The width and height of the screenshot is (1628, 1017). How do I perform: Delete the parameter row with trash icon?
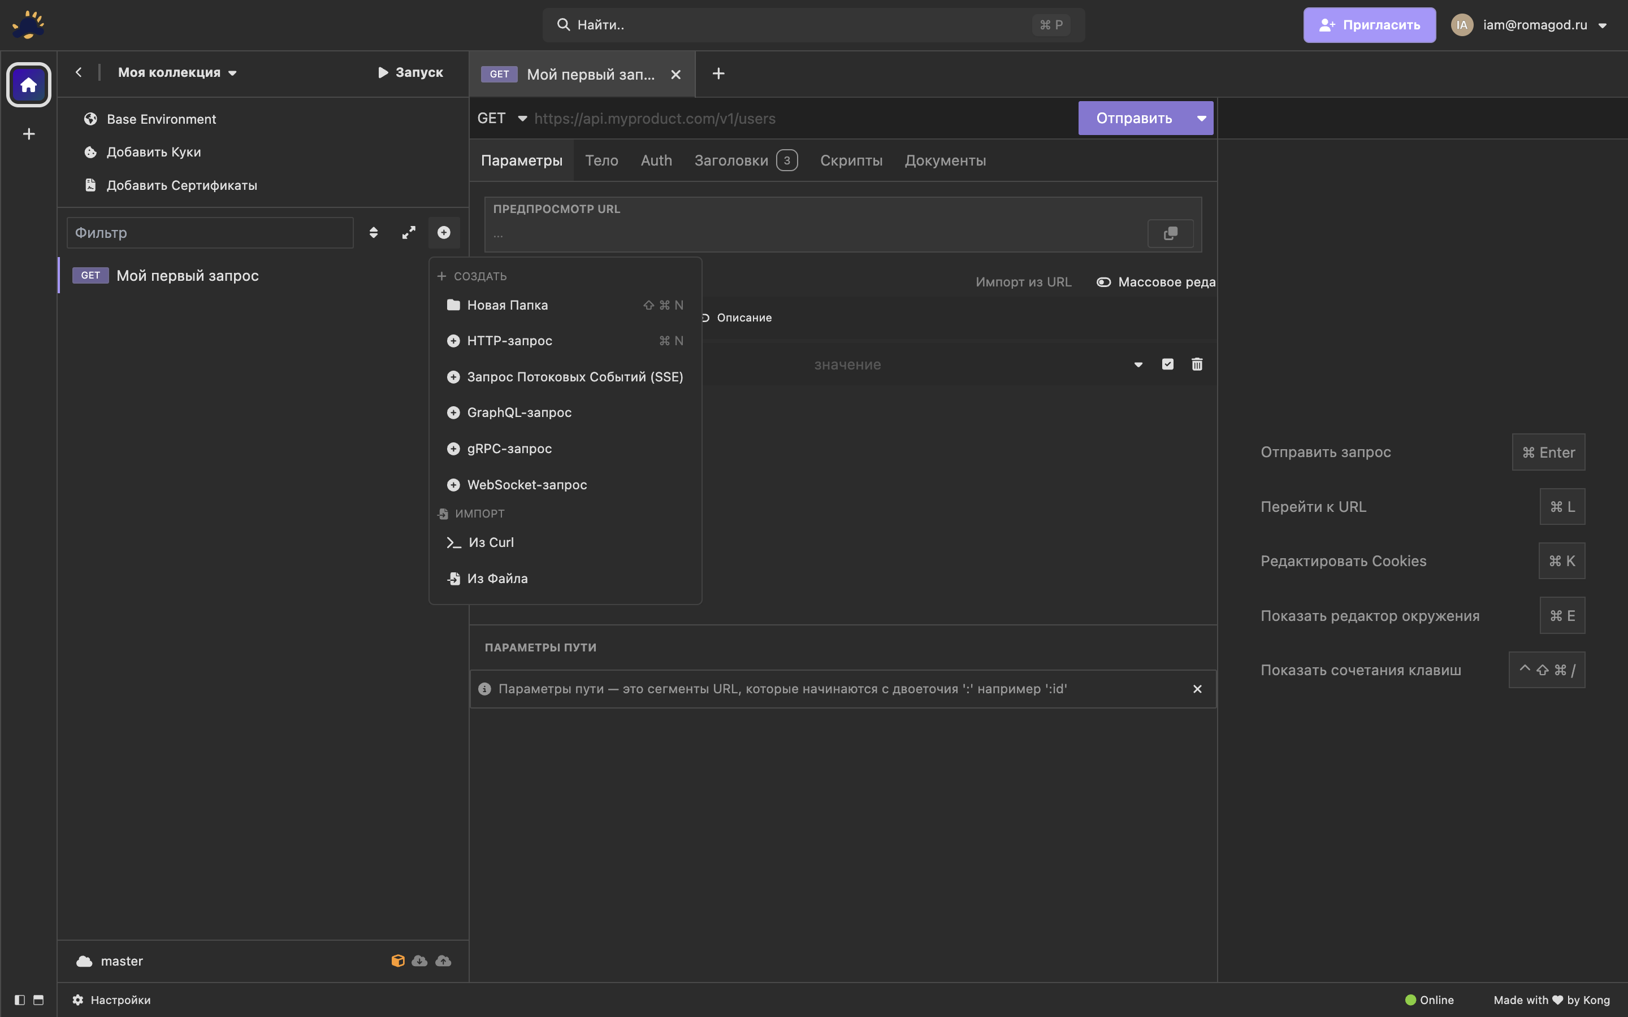[x=1197, y=364]
